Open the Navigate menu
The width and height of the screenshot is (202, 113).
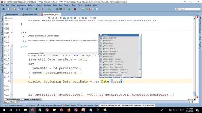tap(48, 5)
